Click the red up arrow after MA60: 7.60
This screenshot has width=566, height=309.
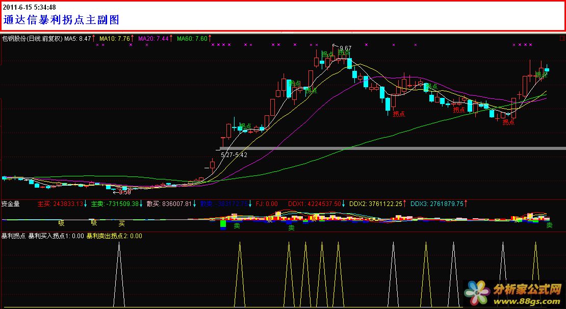pos(210,38)
